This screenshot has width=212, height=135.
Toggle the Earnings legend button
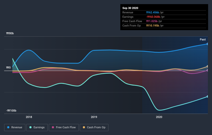(37, 128)
